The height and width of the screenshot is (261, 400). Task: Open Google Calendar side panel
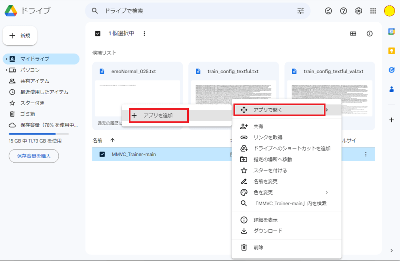click(391, 32)
